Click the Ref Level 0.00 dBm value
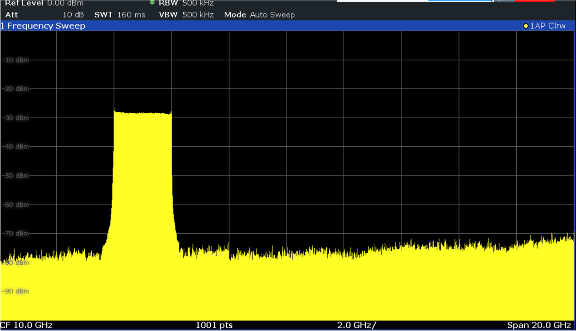Viewport: 577px width, 331px height. (x=66, y=3)
